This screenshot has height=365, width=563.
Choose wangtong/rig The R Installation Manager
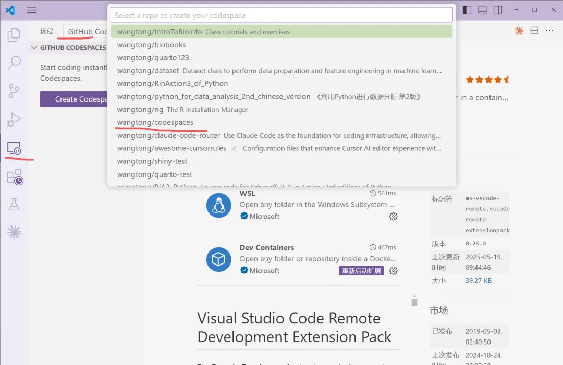(281, 109)
